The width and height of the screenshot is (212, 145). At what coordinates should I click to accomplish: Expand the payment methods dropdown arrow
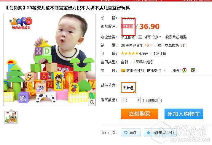point(165,70)
